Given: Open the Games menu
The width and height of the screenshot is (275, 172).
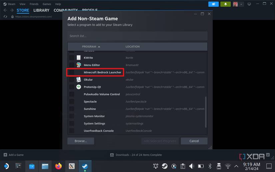Looking at the screenshot, I should coord(47,4).
